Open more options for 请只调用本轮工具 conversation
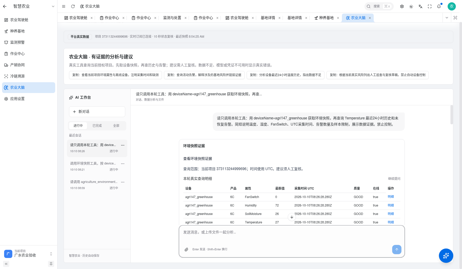 [x=123, y=145]
